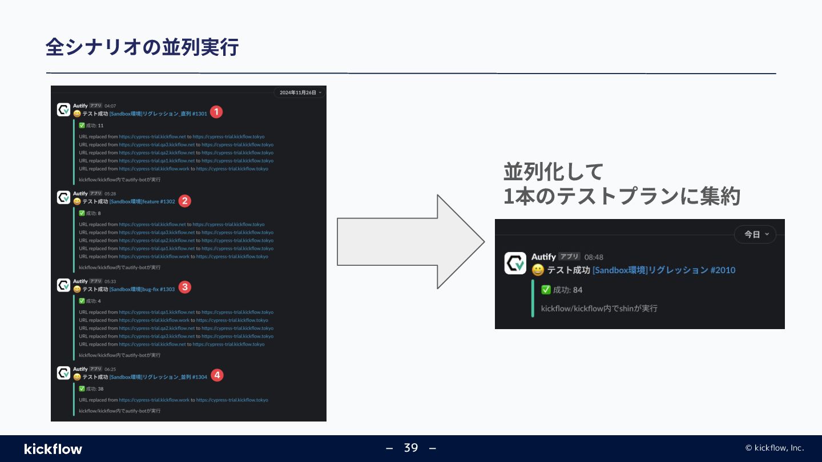Open [Sandbox環境]リグレッション #2010 link
Viewport: 822px width, 462px height.
pyautogui.click(x=664, y=270)
